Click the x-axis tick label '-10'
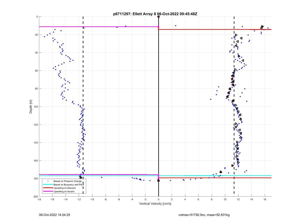Image resolution: width=300 pixels, height=221 pixels. [x=92, y=199]
